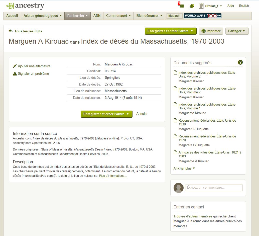The width and height of the screenshot is (259, 236).
Task: Click the Imprimer print button
Action: 211,31
